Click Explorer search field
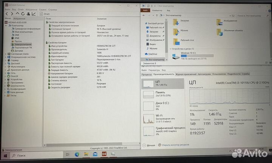This screenshot has height=163, width=272. point(252,15)
